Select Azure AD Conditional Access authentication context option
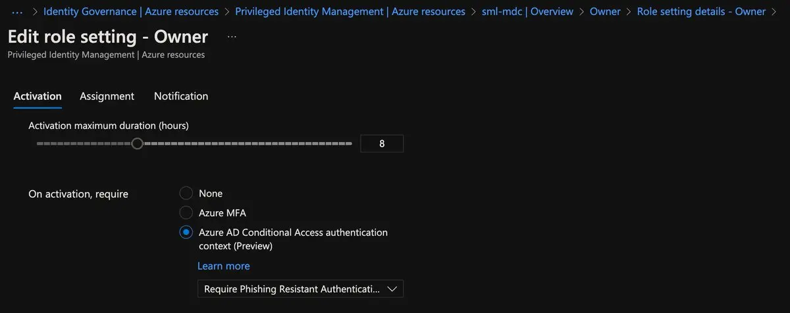790x313 pixels. [x=186, y=233]
